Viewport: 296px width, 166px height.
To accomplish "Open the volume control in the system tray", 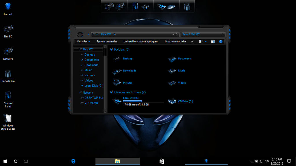I will (x=267, y=161).
